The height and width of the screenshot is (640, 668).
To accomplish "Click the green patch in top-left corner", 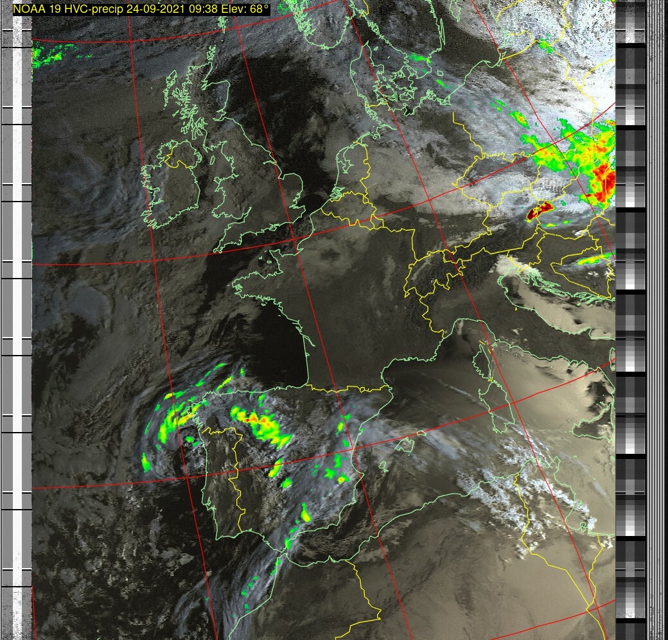I will point(48,56).
